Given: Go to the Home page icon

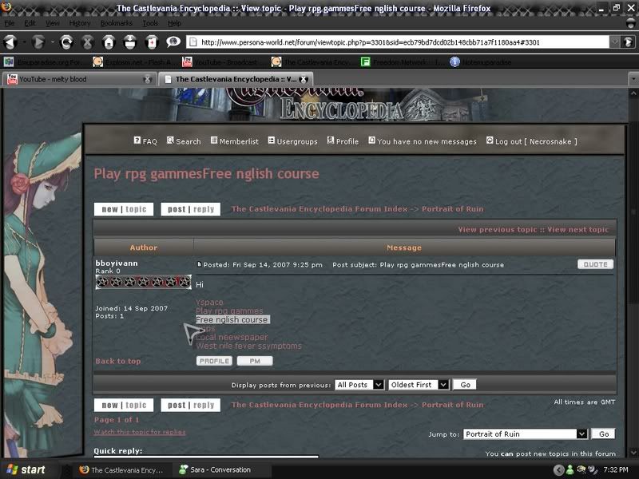Looking at the screenshot, I should point(109,42).
